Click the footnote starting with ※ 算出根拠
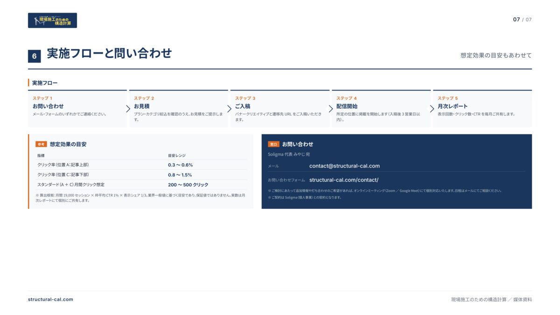The width and height of the screenshot is (560, 315). pyautogui.click(x=141, y=198)
